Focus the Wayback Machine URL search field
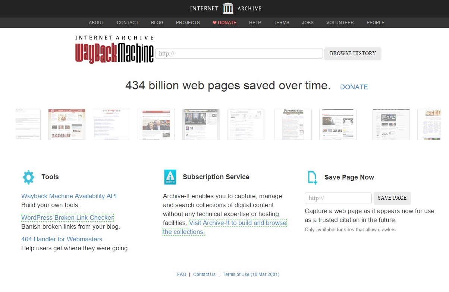 [239, 53]
